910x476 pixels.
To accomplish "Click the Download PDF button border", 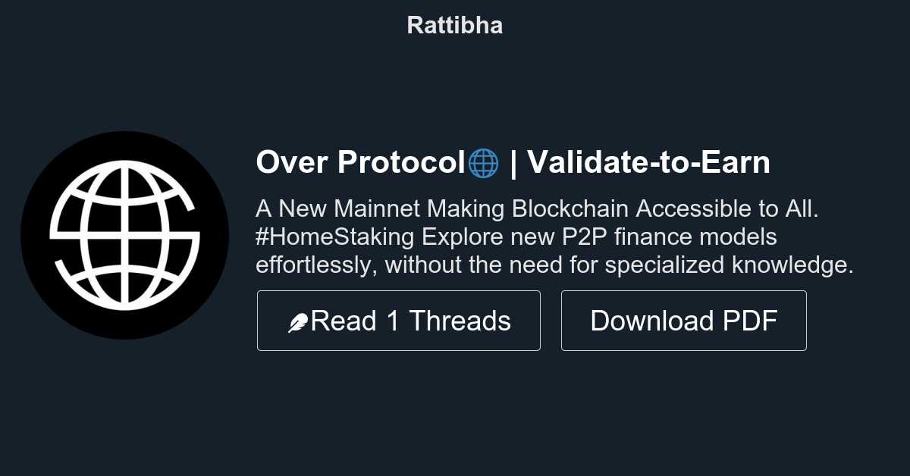I will coord(683,293).
